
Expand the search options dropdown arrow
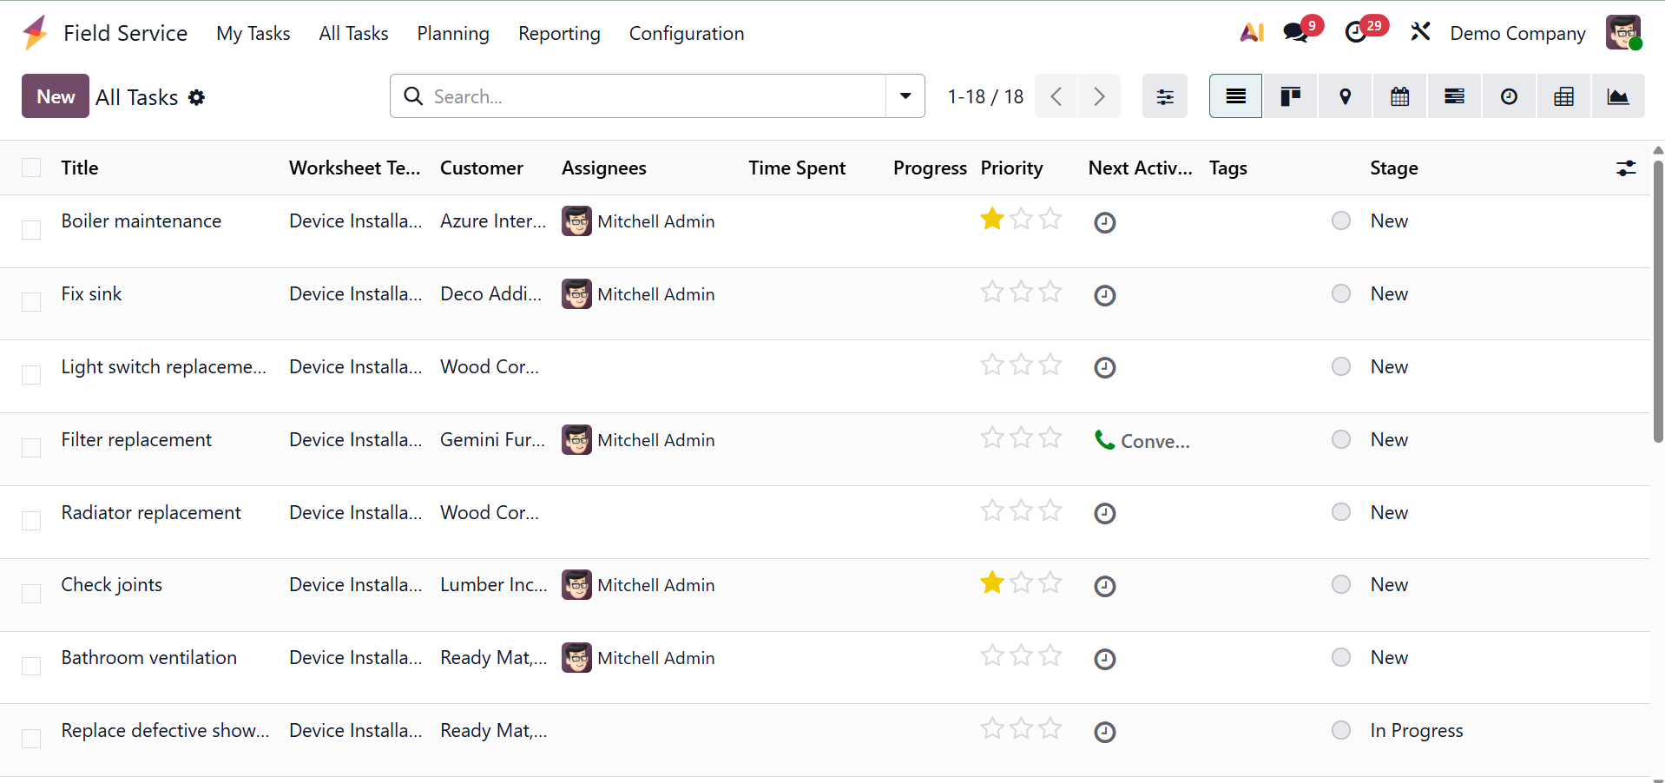click(x=905, y=96)
